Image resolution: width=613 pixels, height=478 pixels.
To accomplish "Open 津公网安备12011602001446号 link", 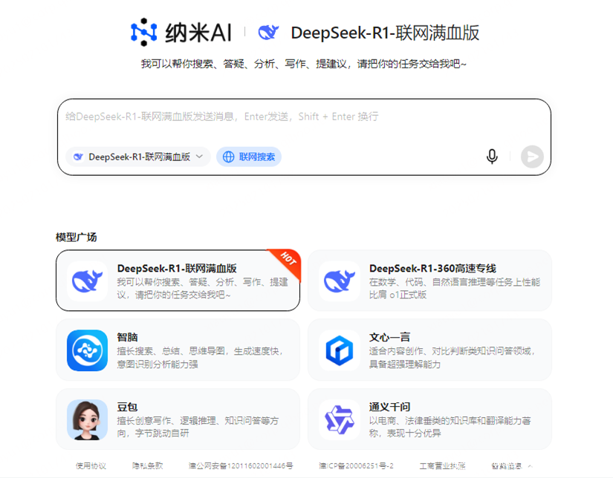I will (241, 466).
